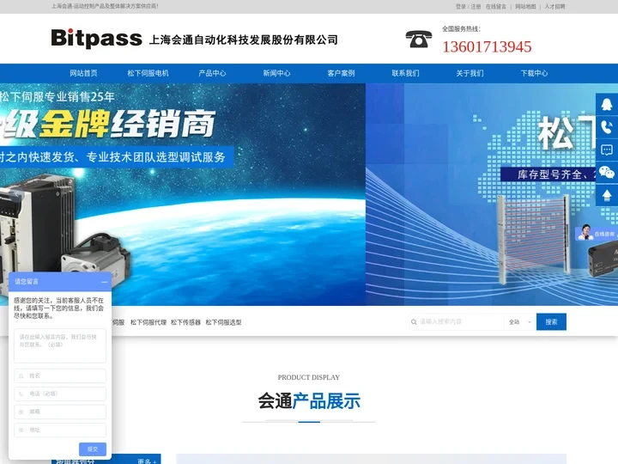The width and height of the screenshot is (618, 464).
Task: Click the 上海会通自动化科技发展股份有限公司 company name
Action: (x=244, y=40)
